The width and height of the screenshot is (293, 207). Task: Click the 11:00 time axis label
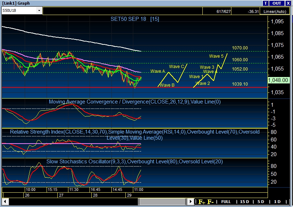(139, 189)
